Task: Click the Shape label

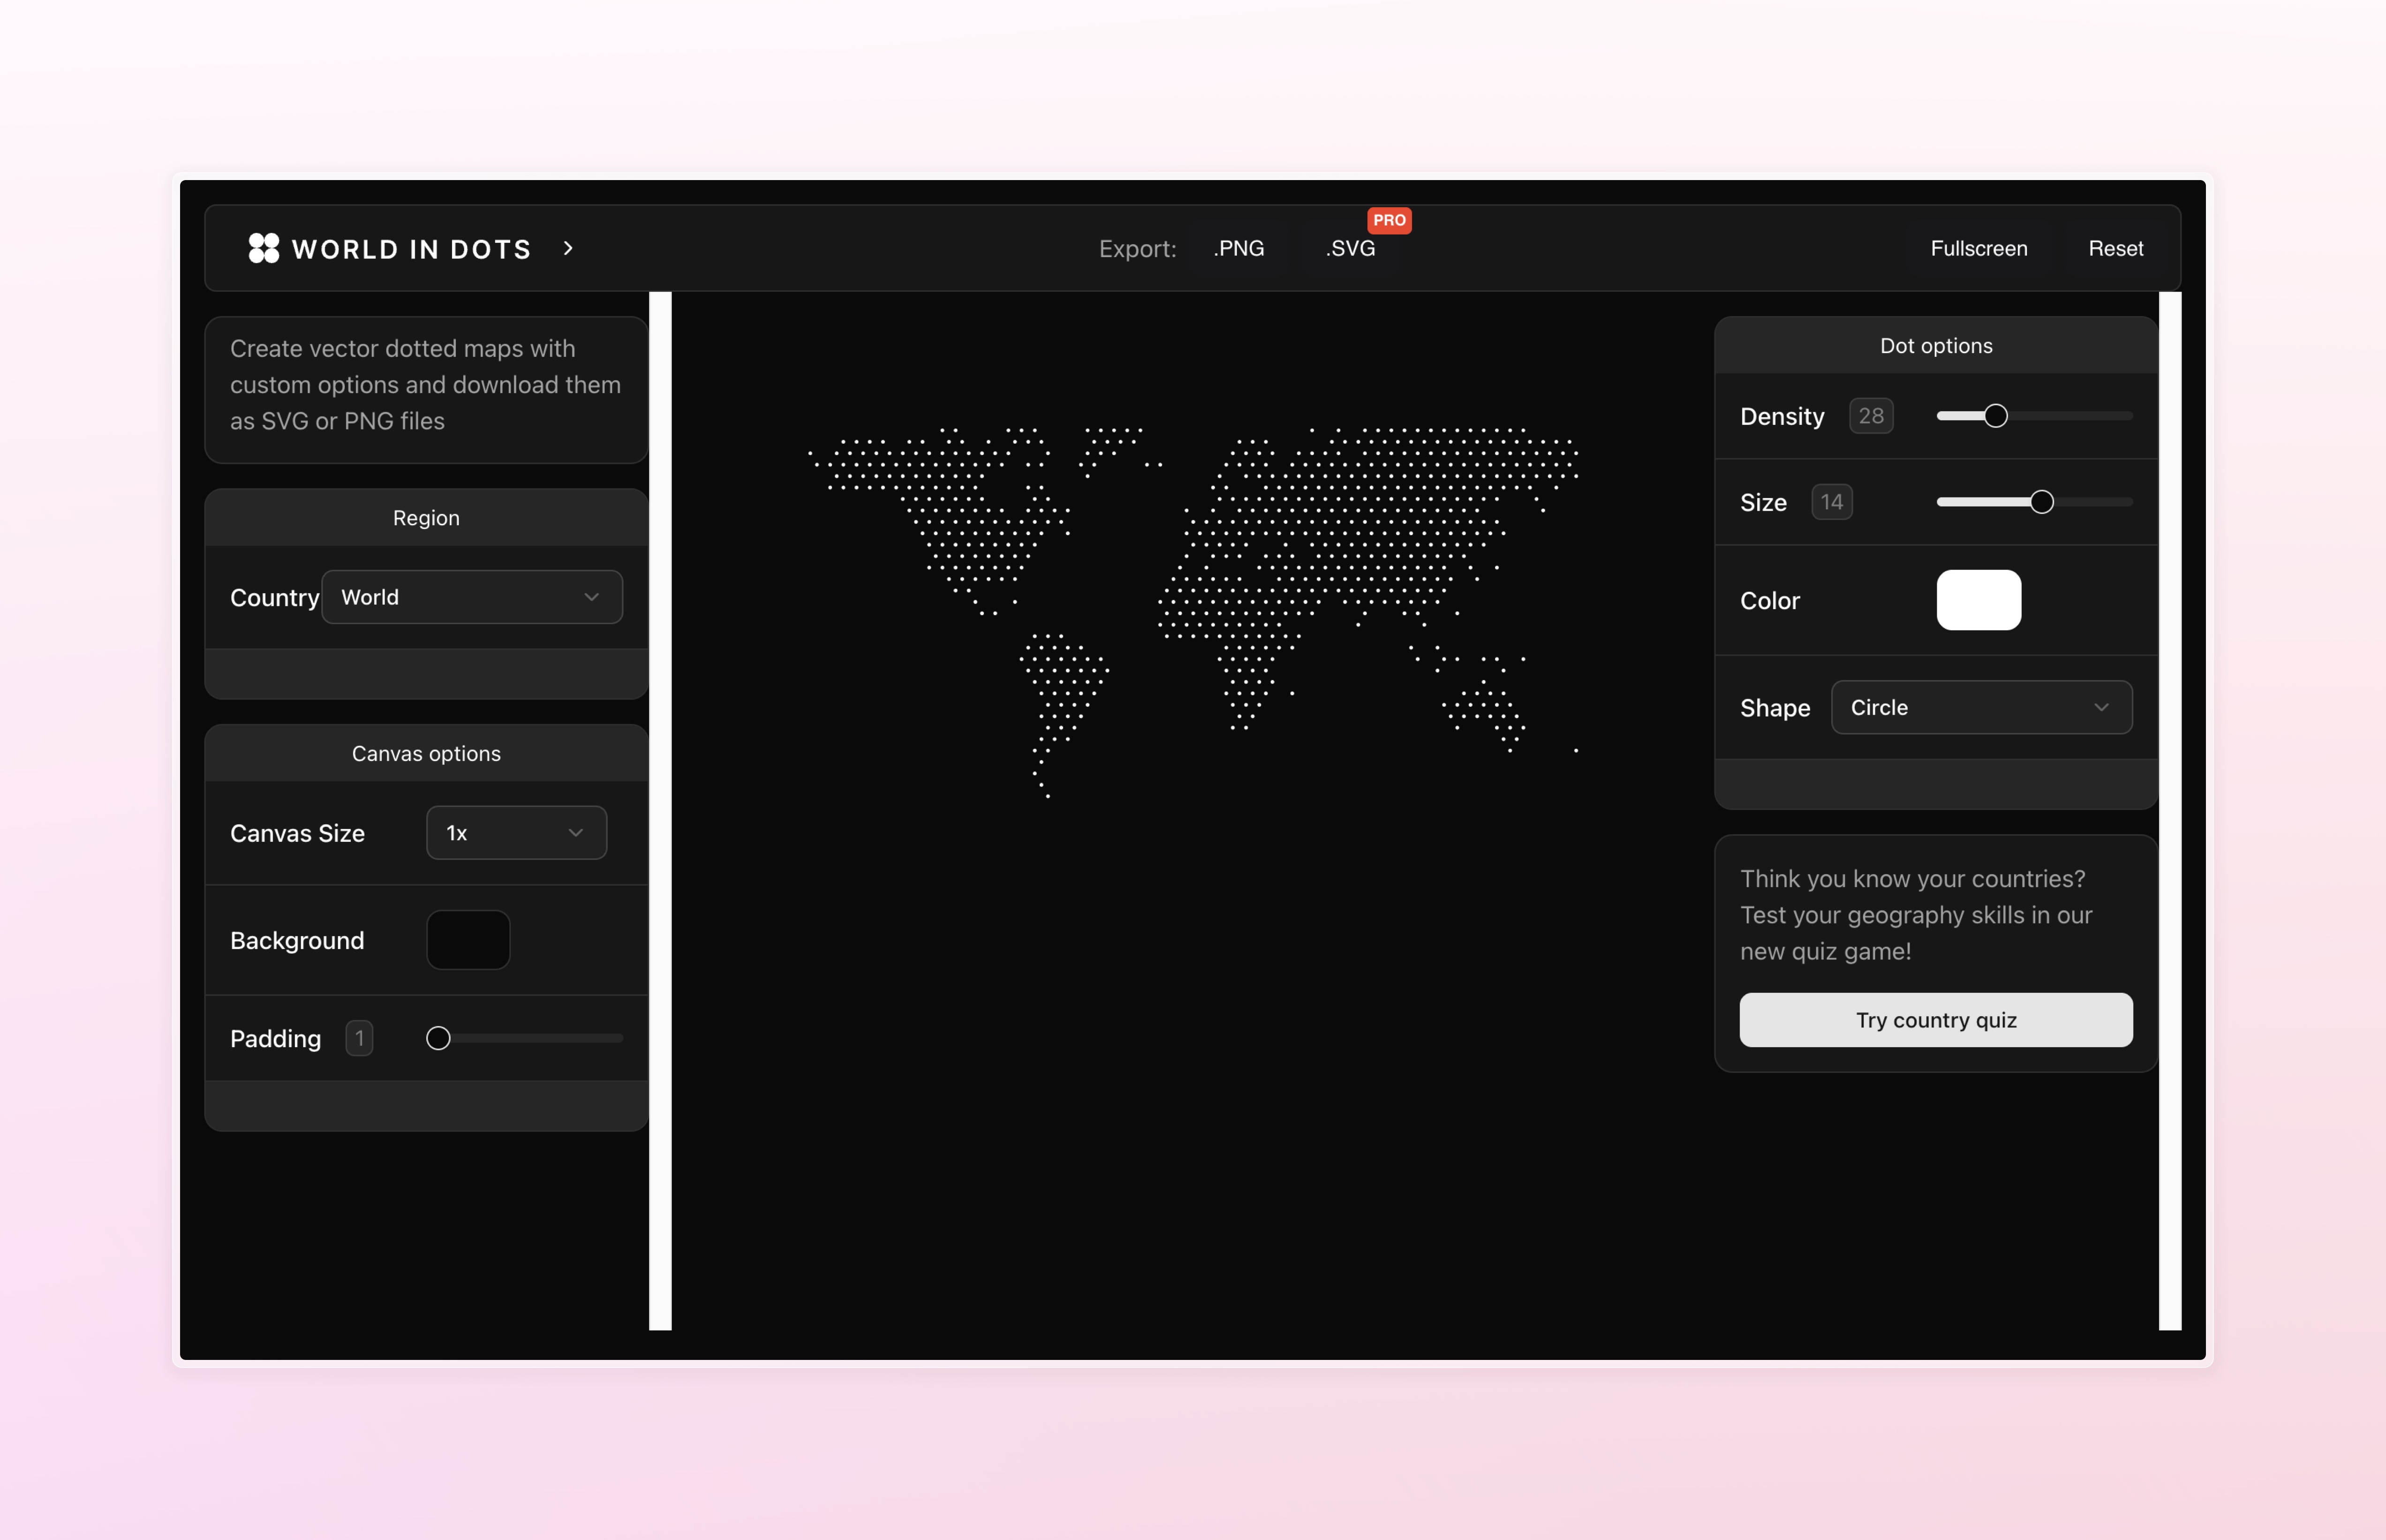Action: [1775, 708]
